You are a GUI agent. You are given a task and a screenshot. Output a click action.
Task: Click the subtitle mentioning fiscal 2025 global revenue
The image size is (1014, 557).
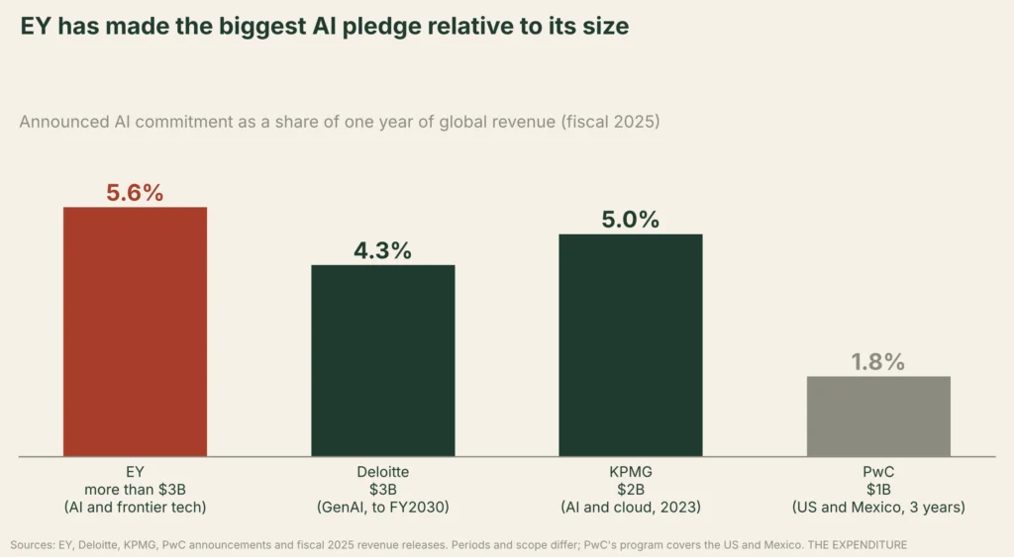[x=340, y=122]
